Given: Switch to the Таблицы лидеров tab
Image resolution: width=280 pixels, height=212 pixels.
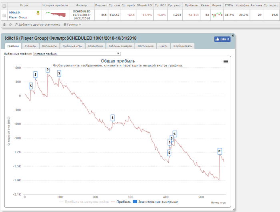Looking at the screenshot, I should 120,46.
